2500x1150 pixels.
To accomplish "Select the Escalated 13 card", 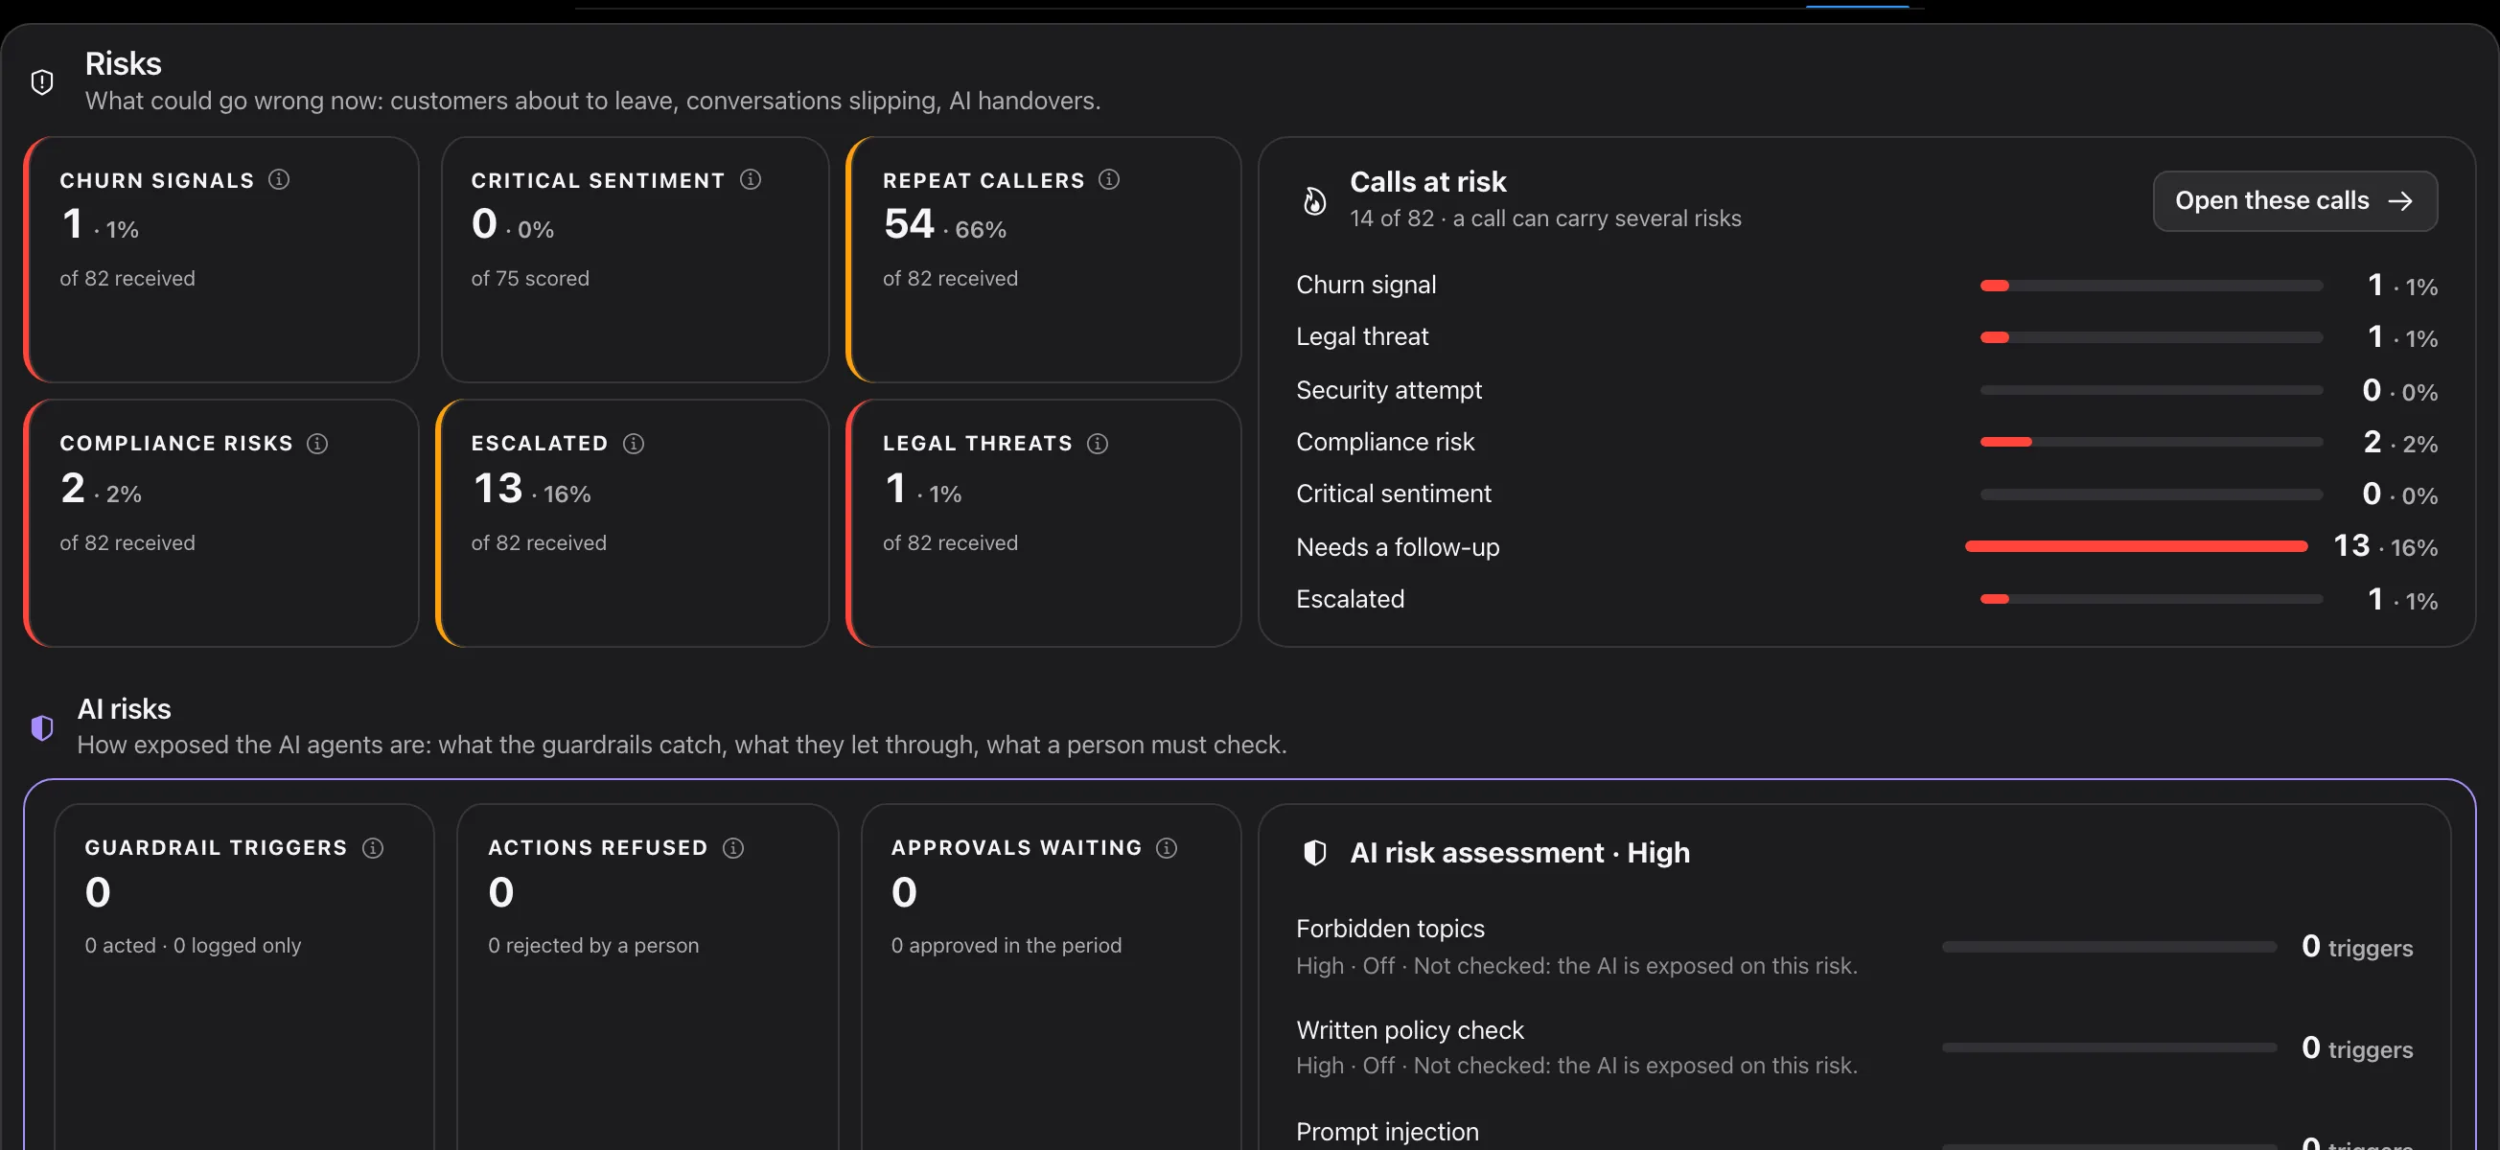I will click(x=633, y=523).
